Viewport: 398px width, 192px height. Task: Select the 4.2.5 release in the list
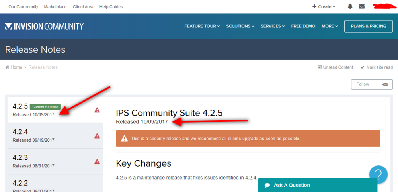tap(55, 110)
